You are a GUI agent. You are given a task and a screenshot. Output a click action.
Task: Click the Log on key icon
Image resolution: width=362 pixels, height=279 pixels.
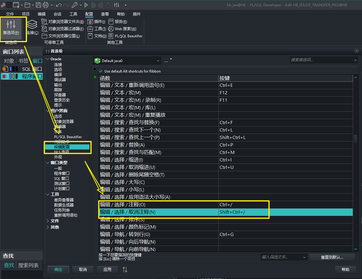tap(74, 5)
